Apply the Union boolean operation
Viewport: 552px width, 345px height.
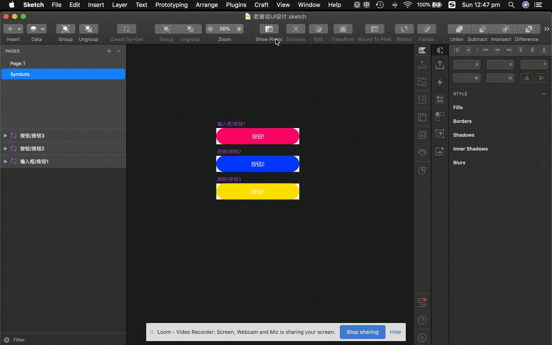(459, 29)
